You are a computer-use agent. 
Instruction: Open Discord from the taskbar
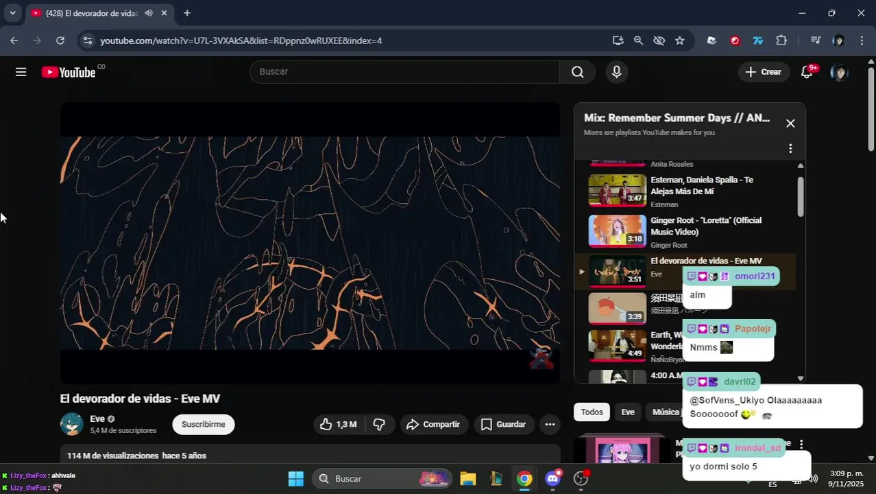[x=553, y=479]
